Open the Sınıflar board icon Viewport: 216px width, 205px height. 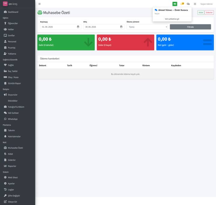(5, 35)
